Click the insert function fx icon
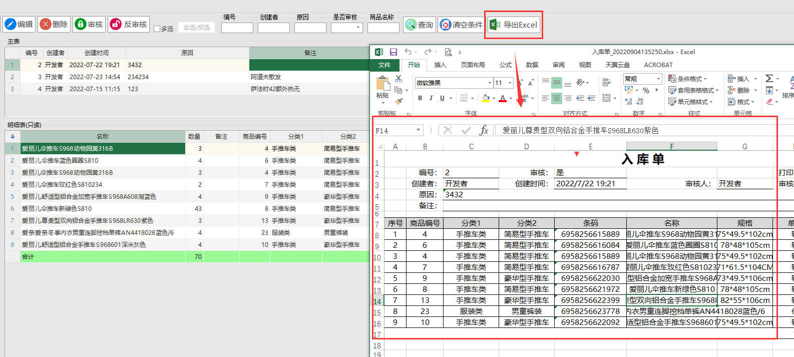 (484, 131)
